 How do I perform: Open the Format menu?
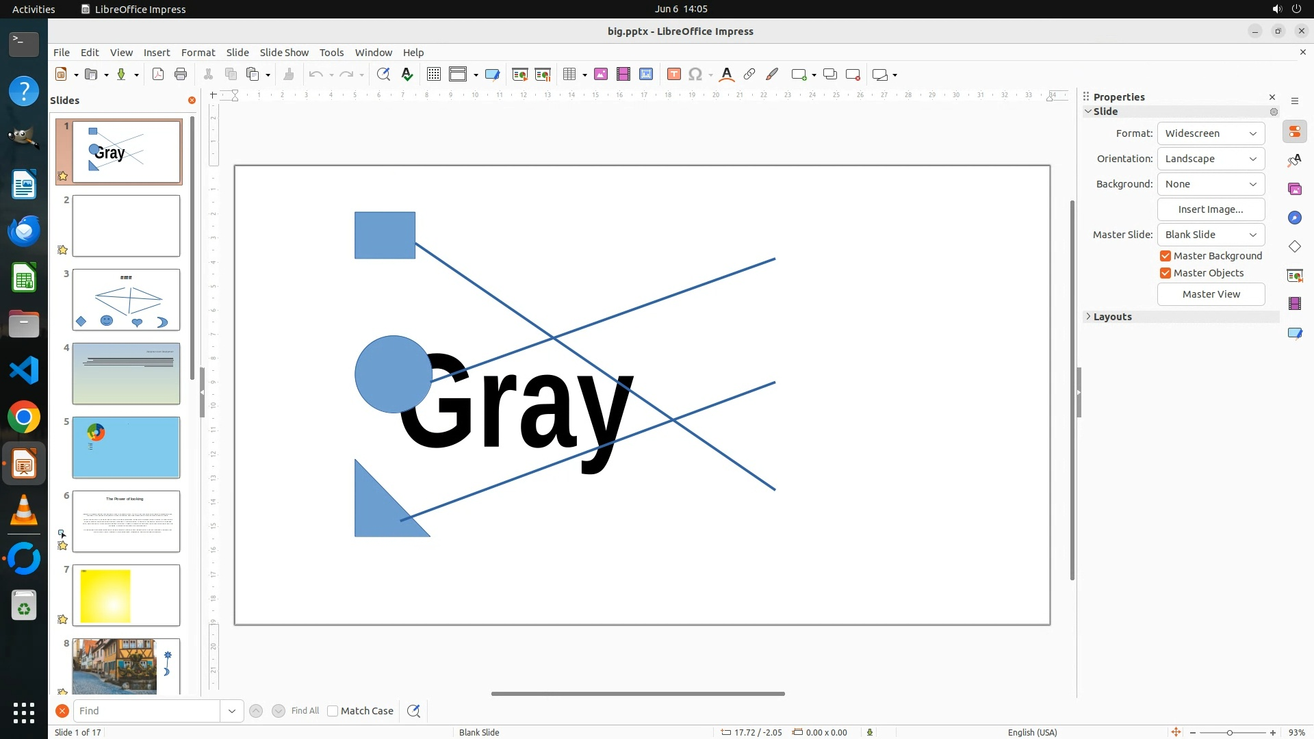pyautogui.click(x=198, y=53)
